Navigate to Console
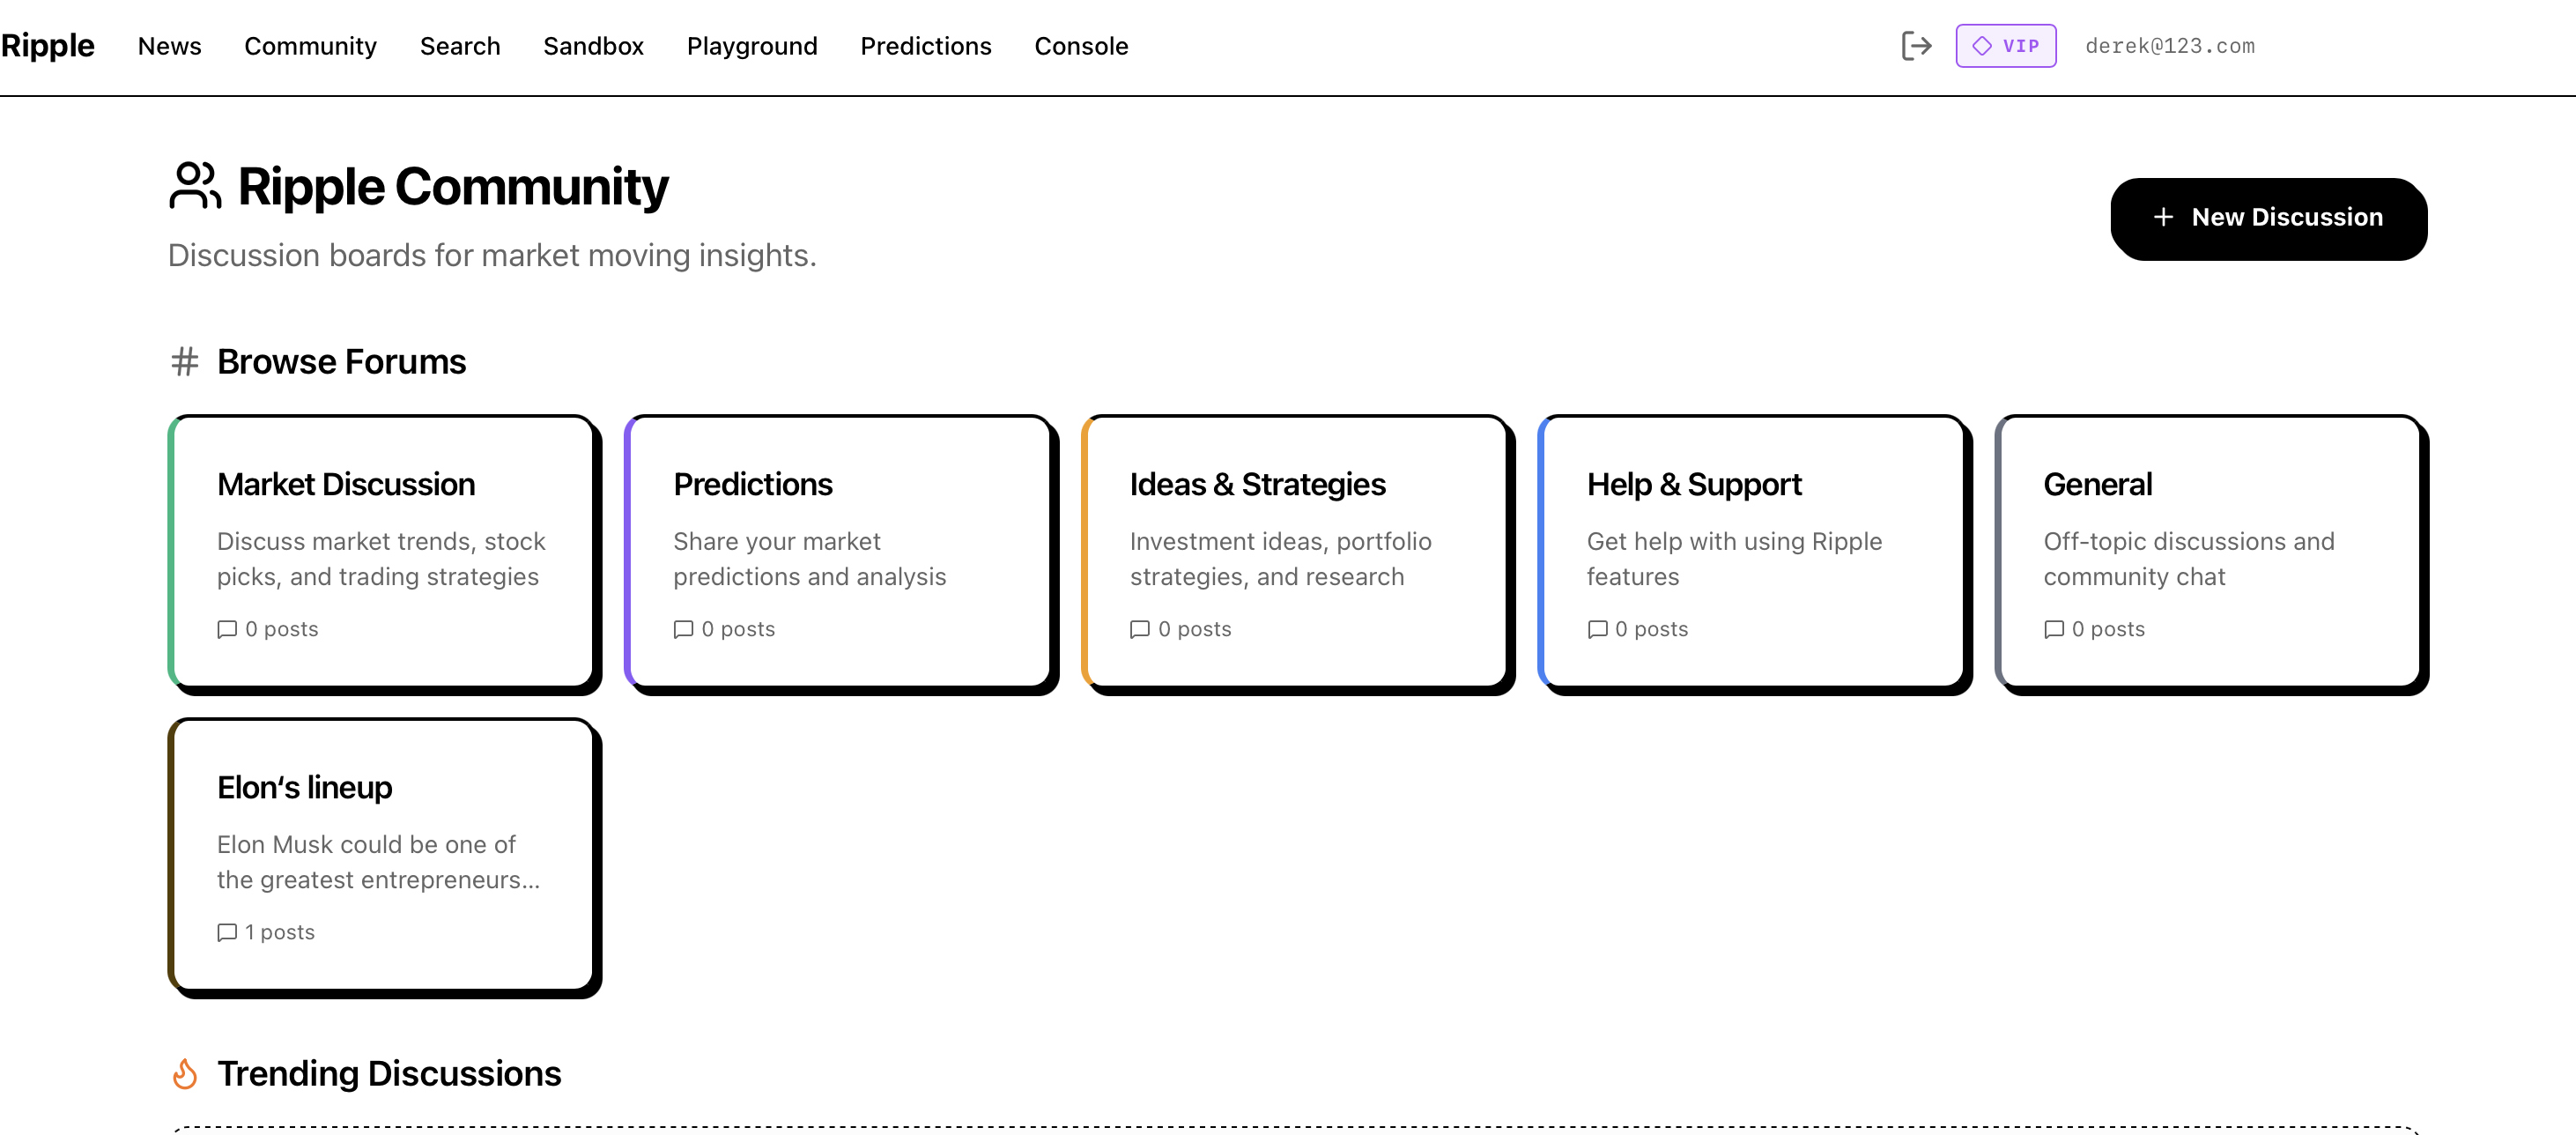 1081,46
